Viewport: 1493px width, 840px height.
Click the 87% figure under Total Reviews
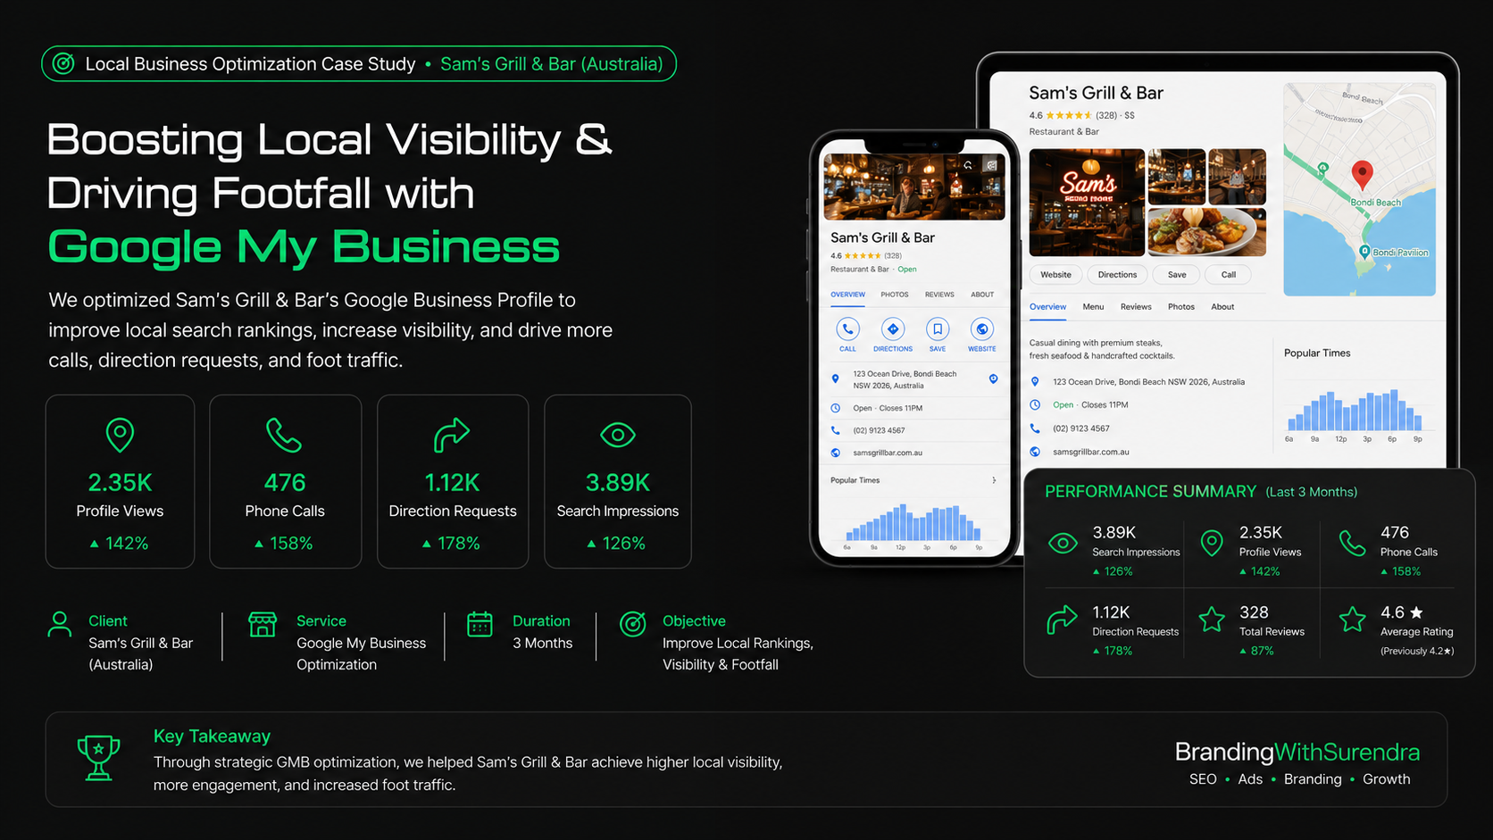coord(1262,651)
